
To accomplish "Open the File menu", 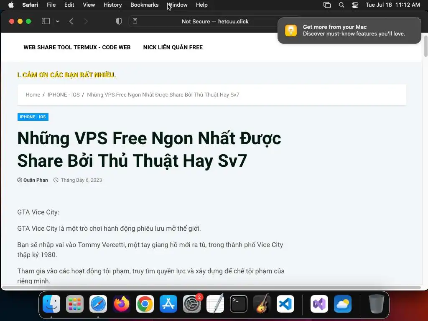I will [x=51, y=5].
